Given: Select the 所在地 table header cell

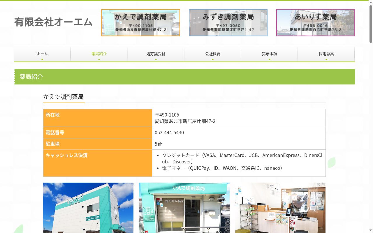Looking at the screenshot, I should tap(98, 118).
